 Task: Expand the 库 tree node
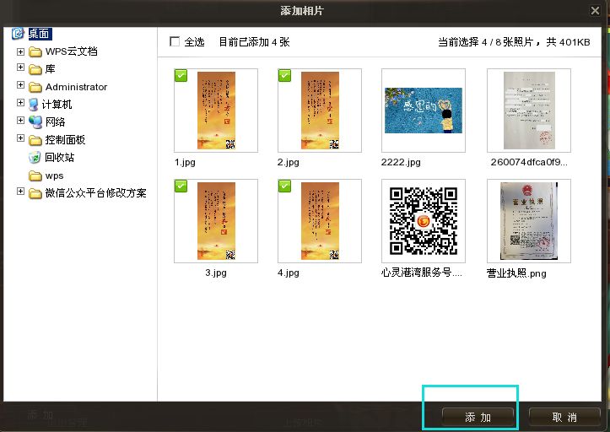[x=20, y=67]
